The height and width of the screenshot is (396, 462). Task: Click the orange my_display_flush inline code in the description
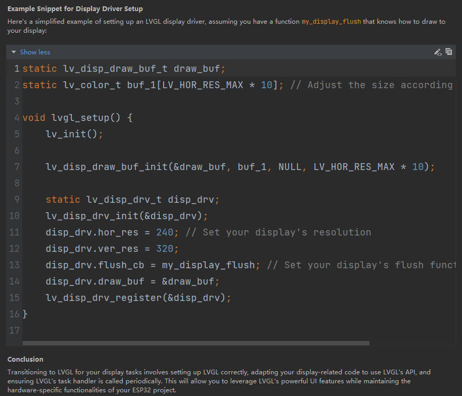coord(331,22)
